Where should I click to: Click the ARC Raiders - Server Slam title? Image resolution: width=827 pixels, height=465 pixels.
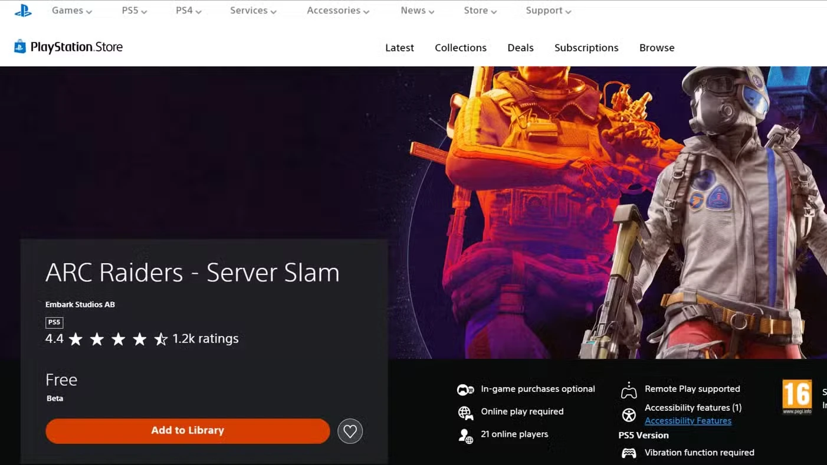coord(192,273)
